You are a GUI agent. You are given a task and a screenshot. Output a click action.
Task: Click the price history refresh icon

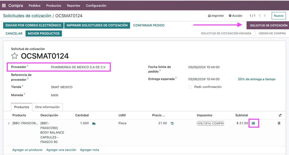pyautogui.click(x=172, y=123)
